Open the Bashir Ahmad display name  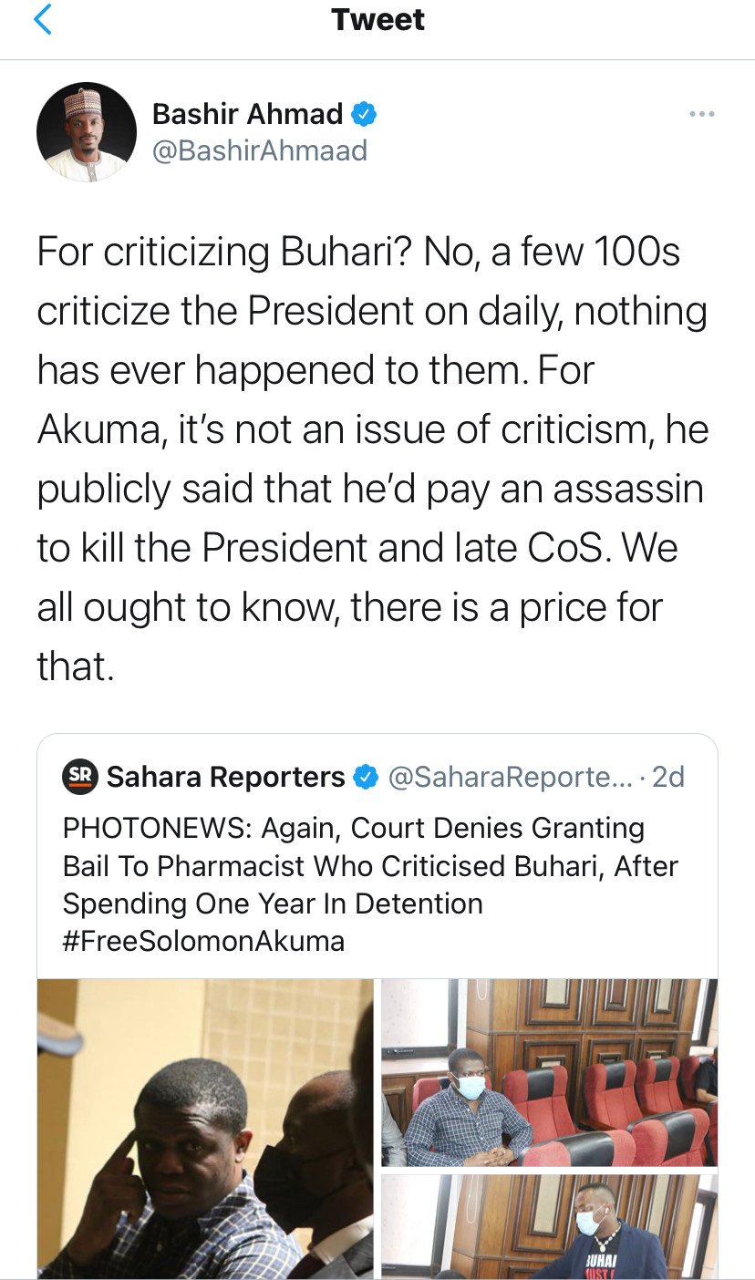(x=247, y=114)
